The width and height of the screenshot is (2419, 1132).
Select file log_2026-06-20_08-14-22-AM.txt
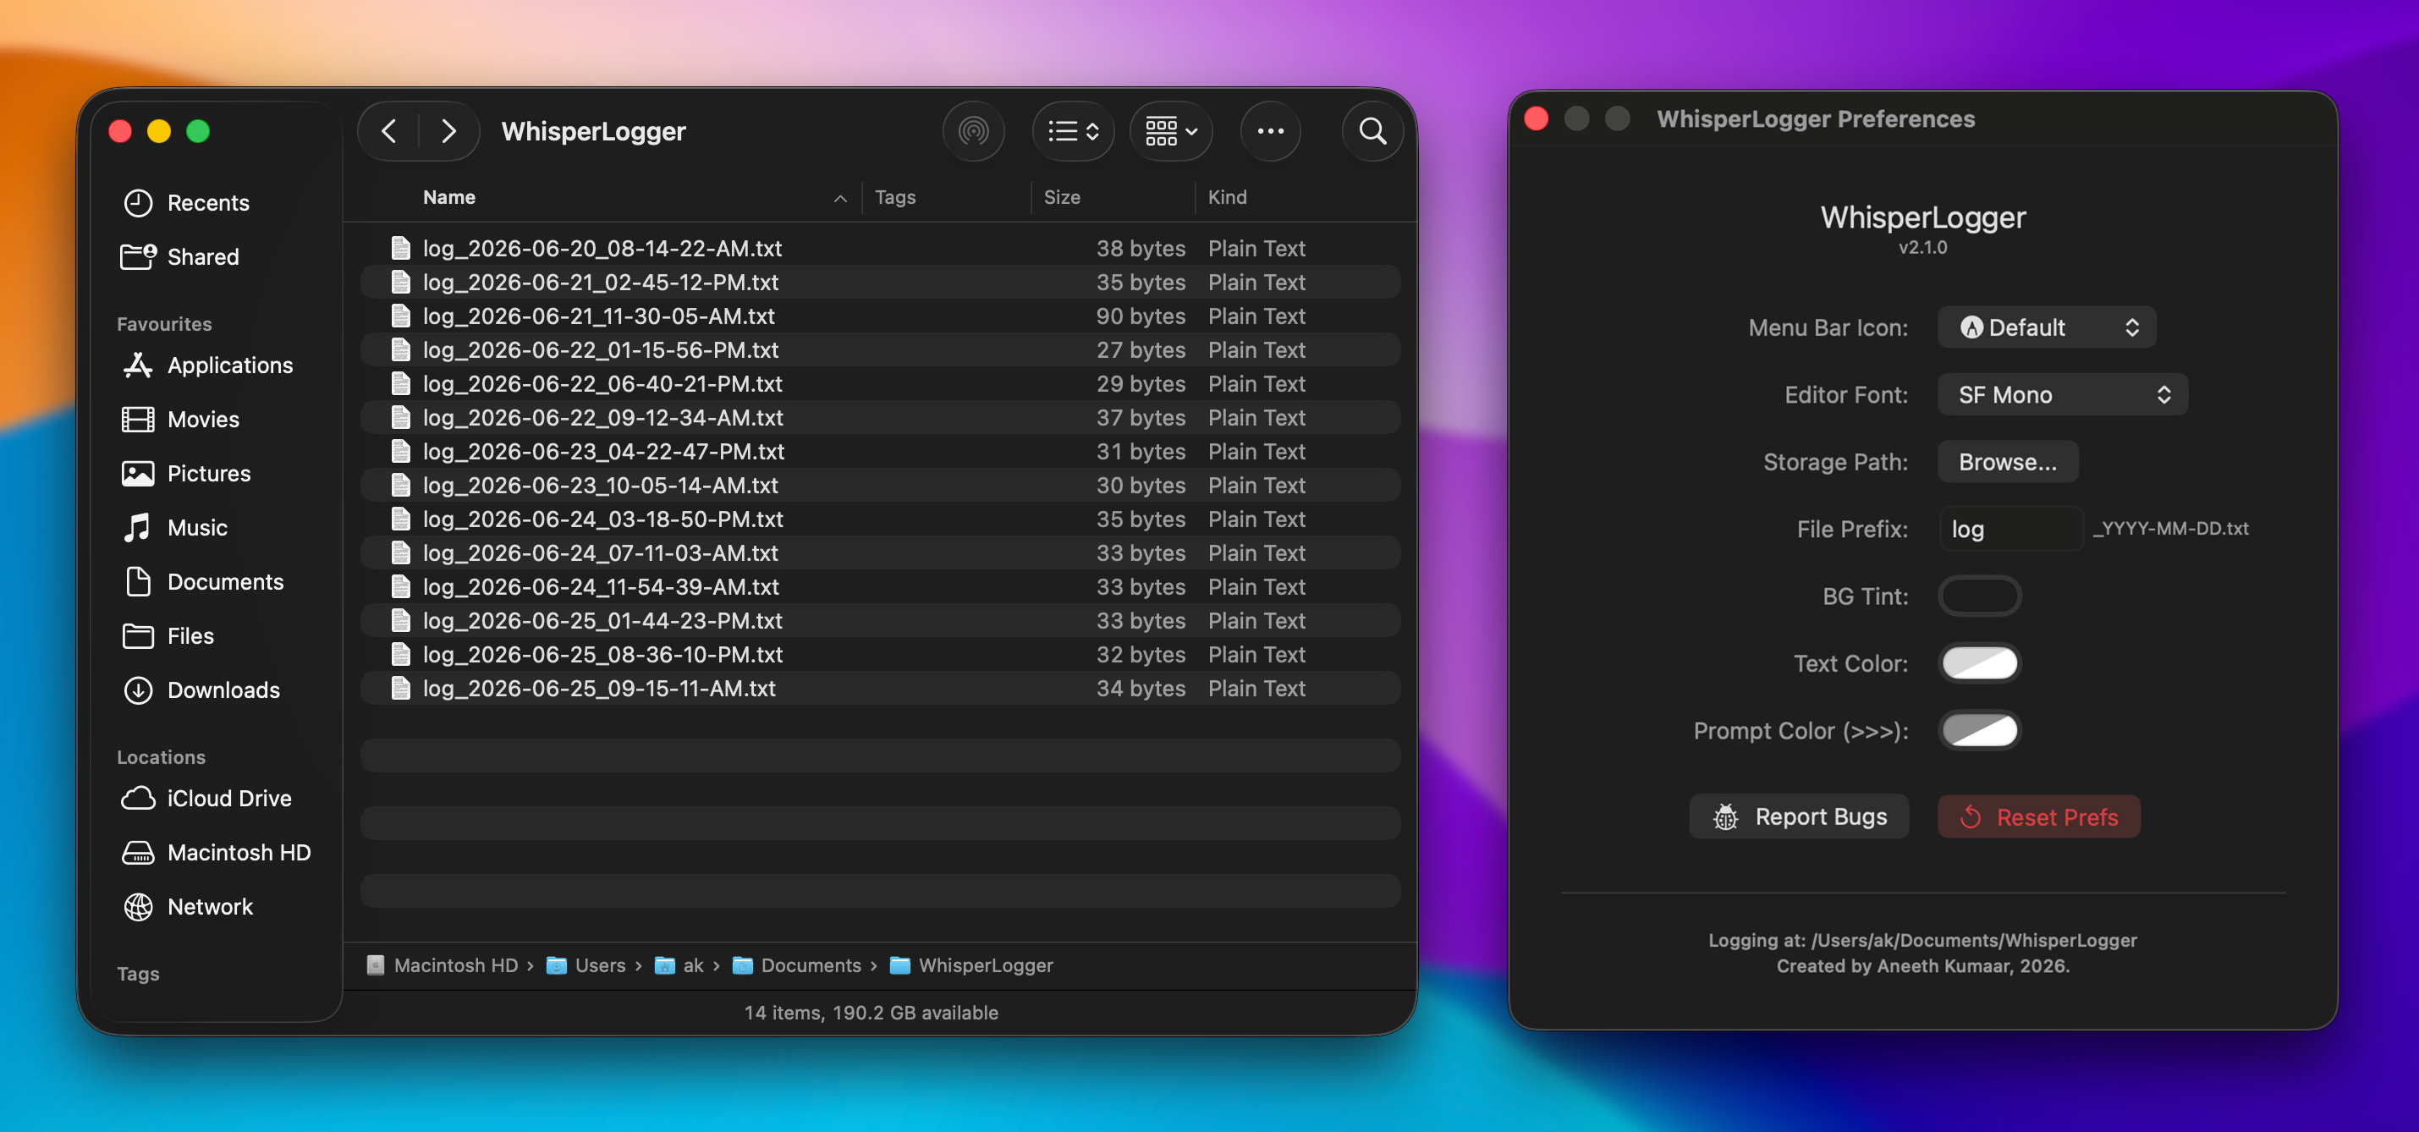[x=881, y=248]
